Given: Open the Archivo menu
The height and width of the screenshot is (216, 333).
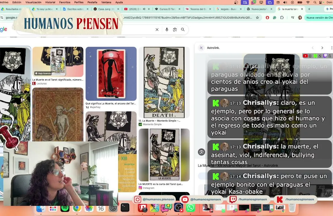Looking at the screenshot, I should pos(4,2).
